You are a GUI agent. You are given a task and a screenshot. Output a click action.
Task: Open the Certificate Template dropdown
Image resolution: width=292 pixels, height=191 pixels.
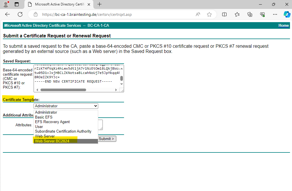66,106
